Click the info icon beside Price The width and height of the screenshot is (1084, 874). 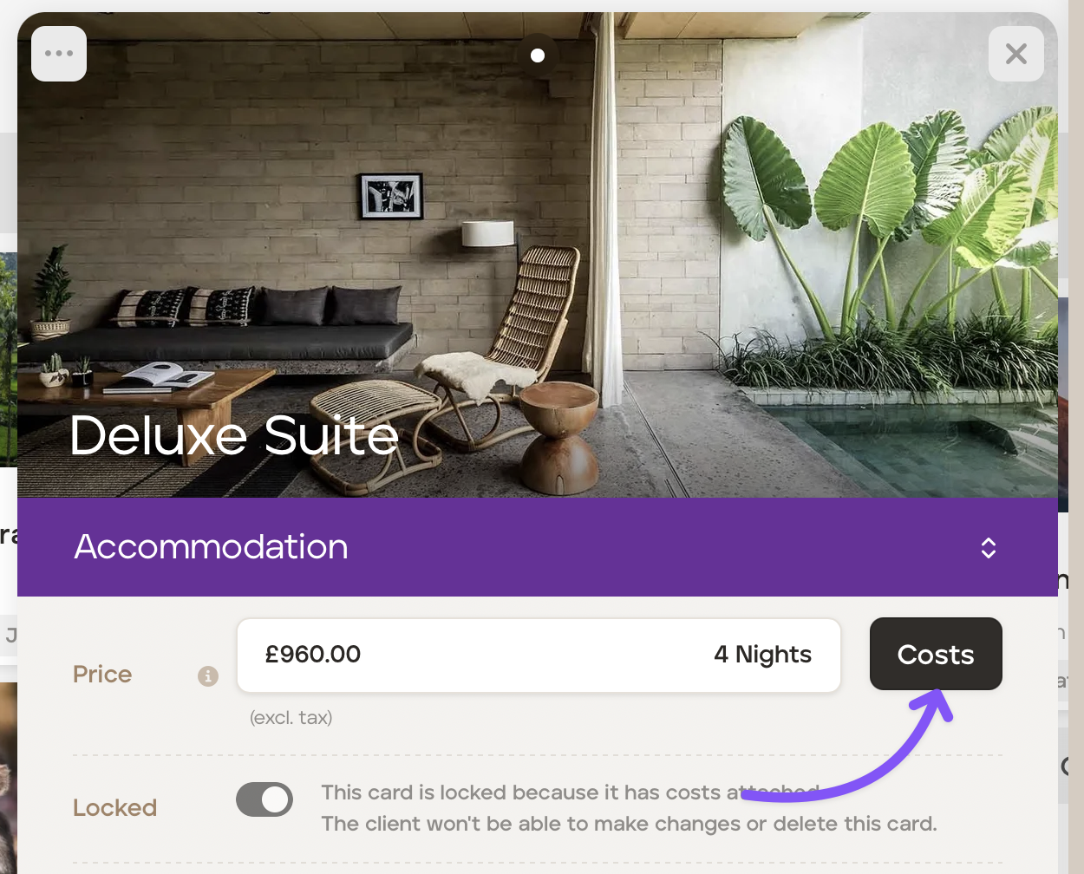[x=208, y=676]
